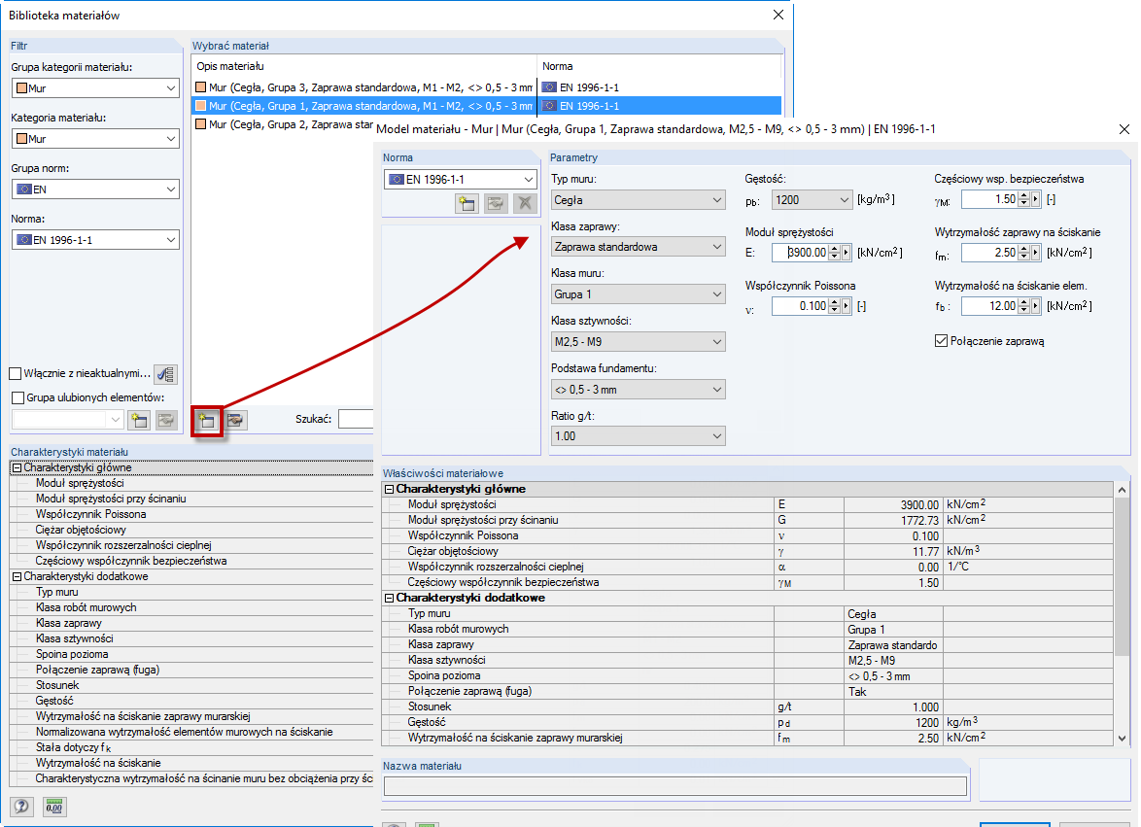Enable Włącznie z nieaktualnymi checkbox

point(16,374)
